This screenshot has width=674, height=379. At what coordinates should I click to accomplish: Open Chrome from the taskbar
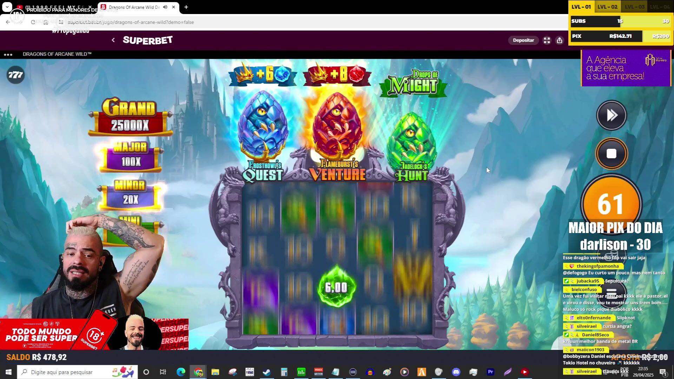tap(198, 372)
